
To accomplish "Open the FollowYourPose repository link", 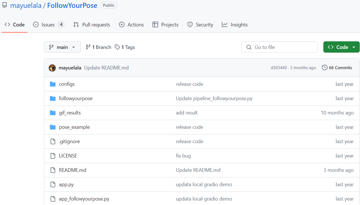I will 72,5.
